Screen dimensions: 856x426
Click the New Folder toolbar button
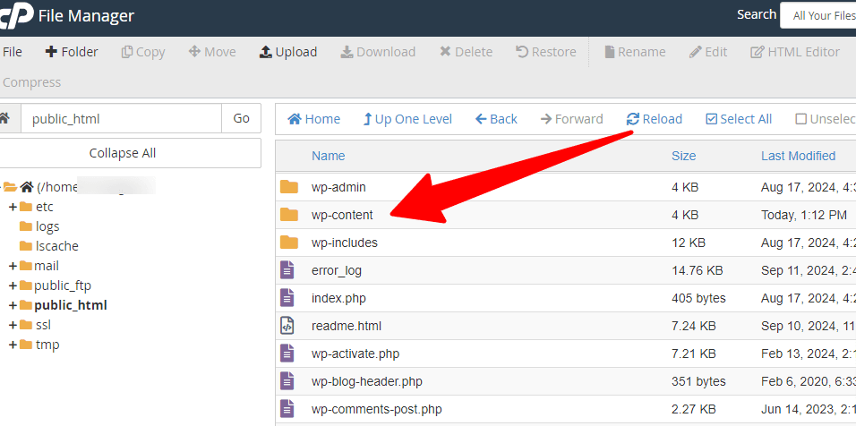tap(72, 52)
